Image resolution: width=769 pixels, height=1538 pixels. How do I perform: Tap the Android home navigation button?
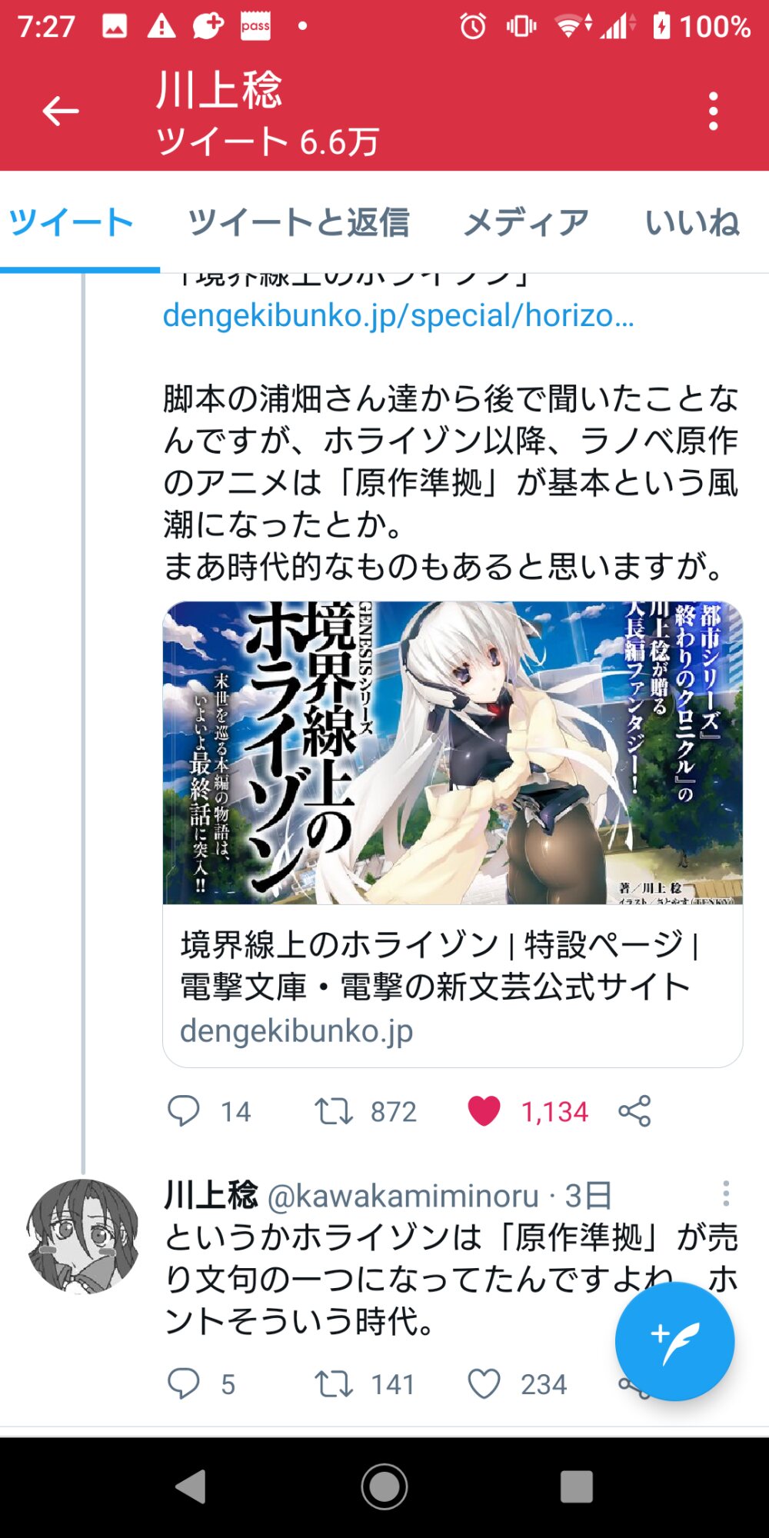click(x=384, y=1486)
